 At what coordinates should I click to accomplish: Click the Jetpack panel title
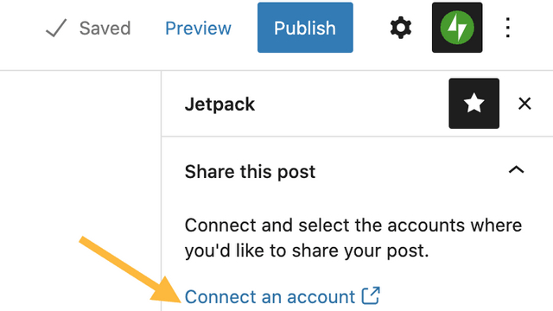pyautogui.click(x=219, y=105)
